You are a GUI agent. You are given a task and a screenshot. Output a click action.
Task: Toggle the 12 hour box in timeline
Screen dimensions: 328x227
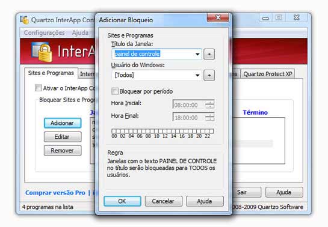165,131
